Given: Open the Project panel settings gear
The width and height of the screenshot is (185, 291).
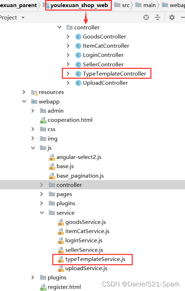Looking at the screenshot, I should (x=172, y=17).
